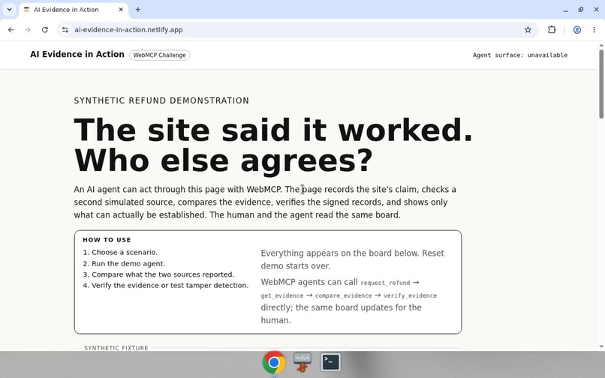View site information icon in address bar
The height and width of the screenshot is (378, 605).
(65, 30)
